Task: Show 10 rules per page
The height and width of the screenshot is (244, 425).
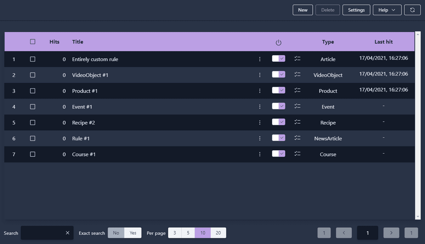Action: click(x=203, y=233)
